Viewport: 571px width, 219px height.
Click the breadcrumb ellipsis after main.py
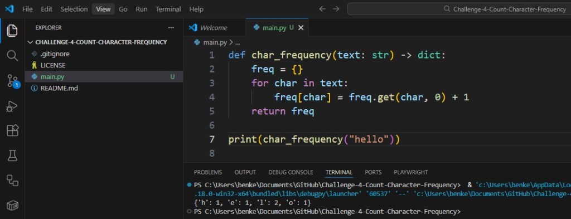tap(238, 42)
